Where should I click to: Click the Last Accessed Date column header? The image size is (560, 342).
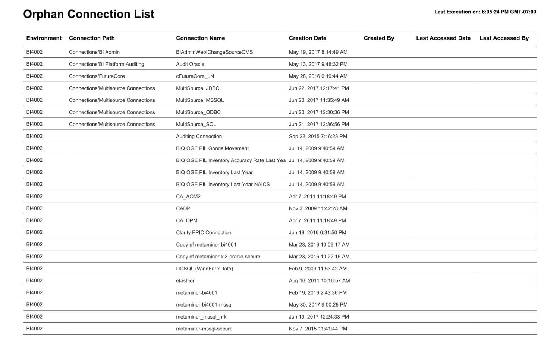pyautogui.click(x=443, y=38)
